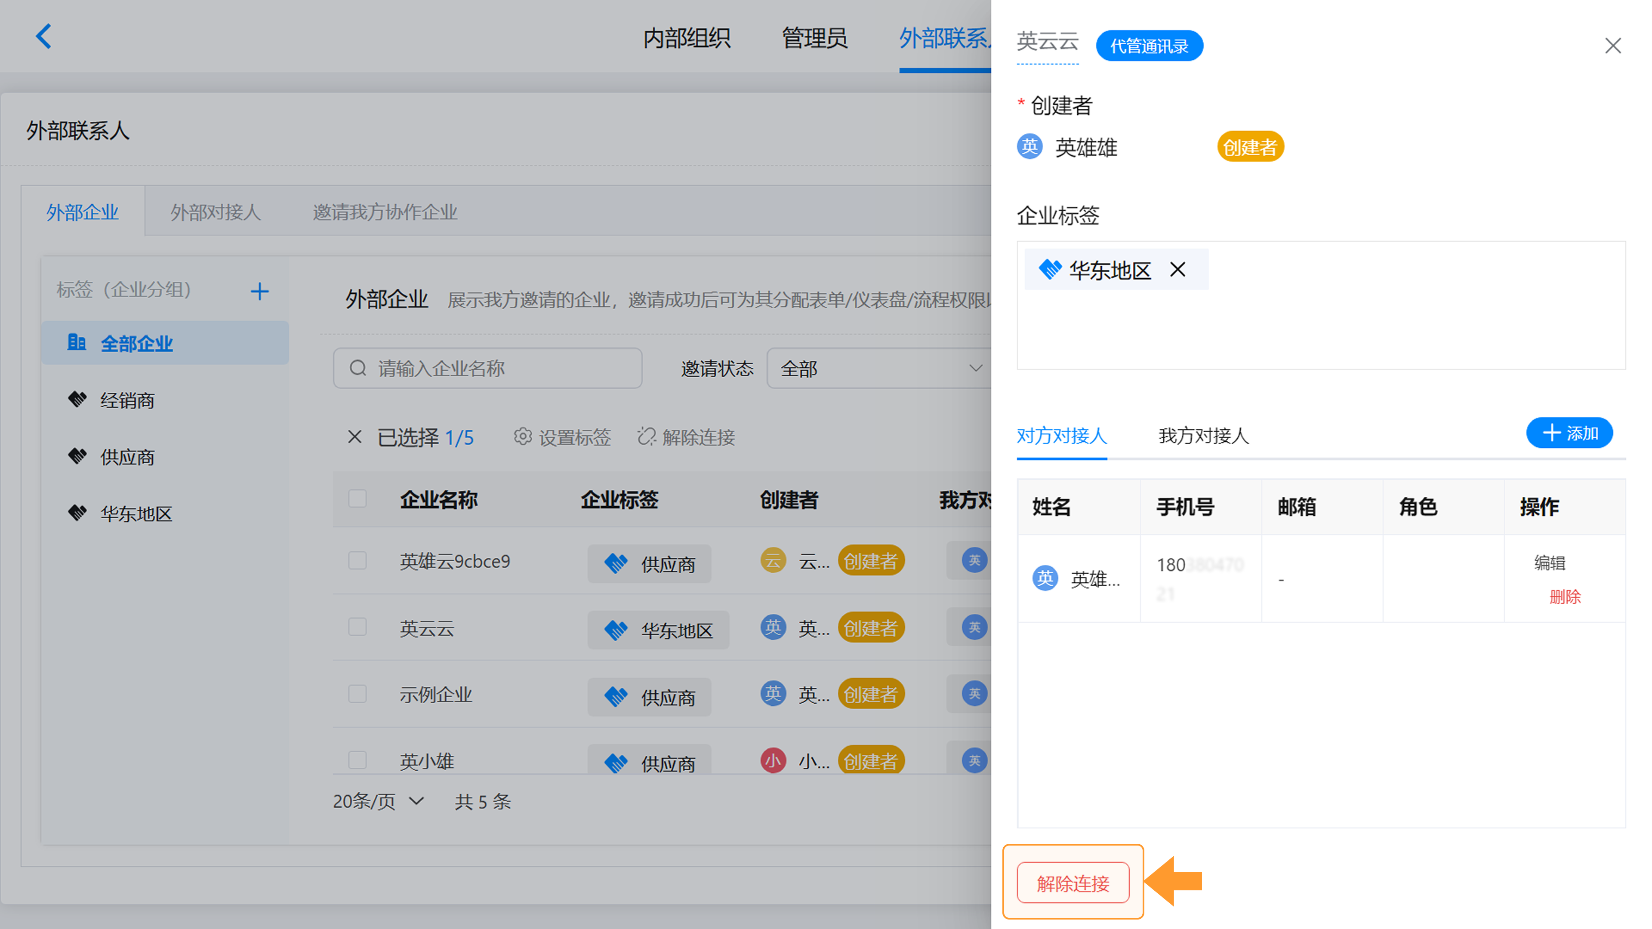
Task: Toggle the select-all checkbox in table header
Action: click(x=357, y=499)
